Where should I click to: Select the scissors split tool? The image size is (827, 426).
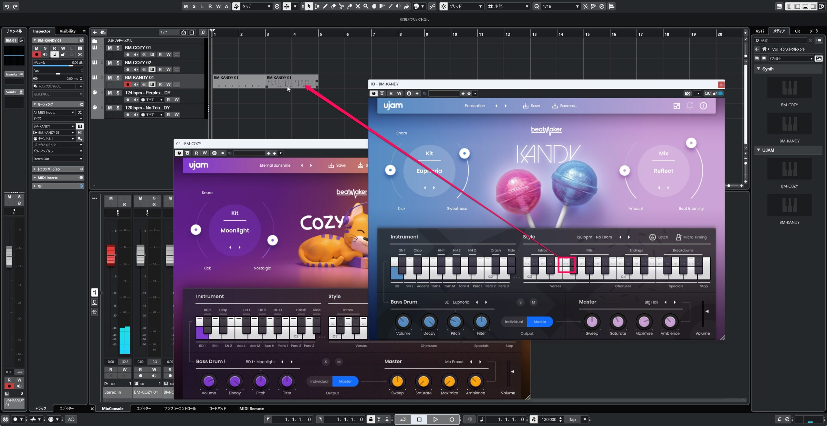point(341,6)
